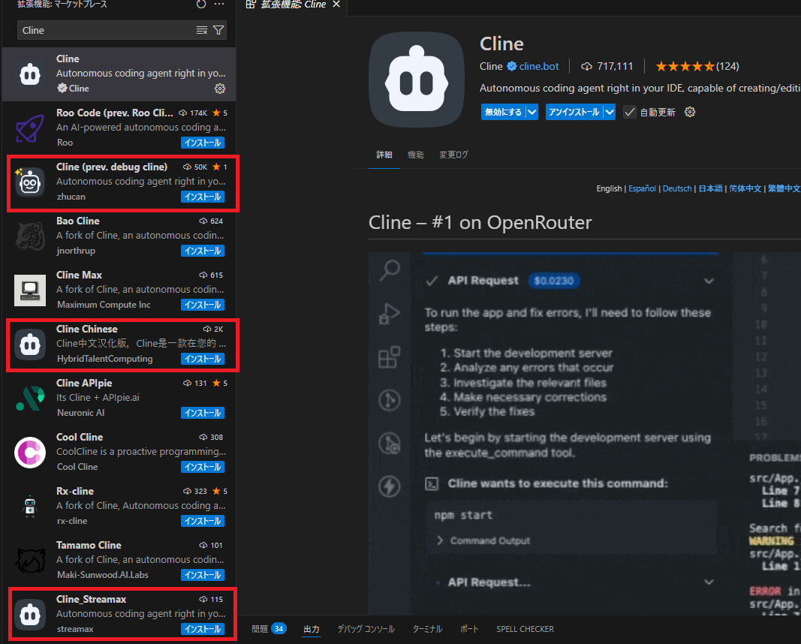801x644 pixels.
Task: Close the 拡張機能: Cline editor tab
Action: click(x=336, y=4)
